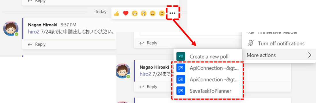
Task: Click the Nagao Hiroaki sender name, left message
Action: pyautogui.click(x=43, y=25)
